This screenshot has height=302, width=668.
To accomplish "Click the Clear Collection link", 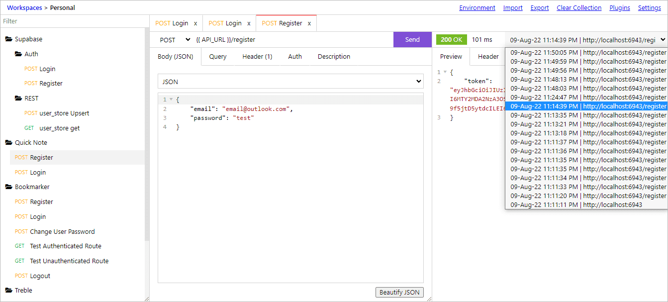I will 579,8.
